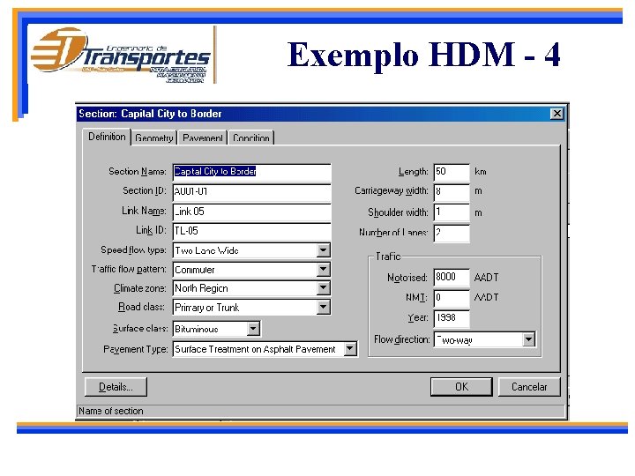Viewport: 635px width, 476px height.
Task: Click the Cancelar button
Action: point(529,387)
